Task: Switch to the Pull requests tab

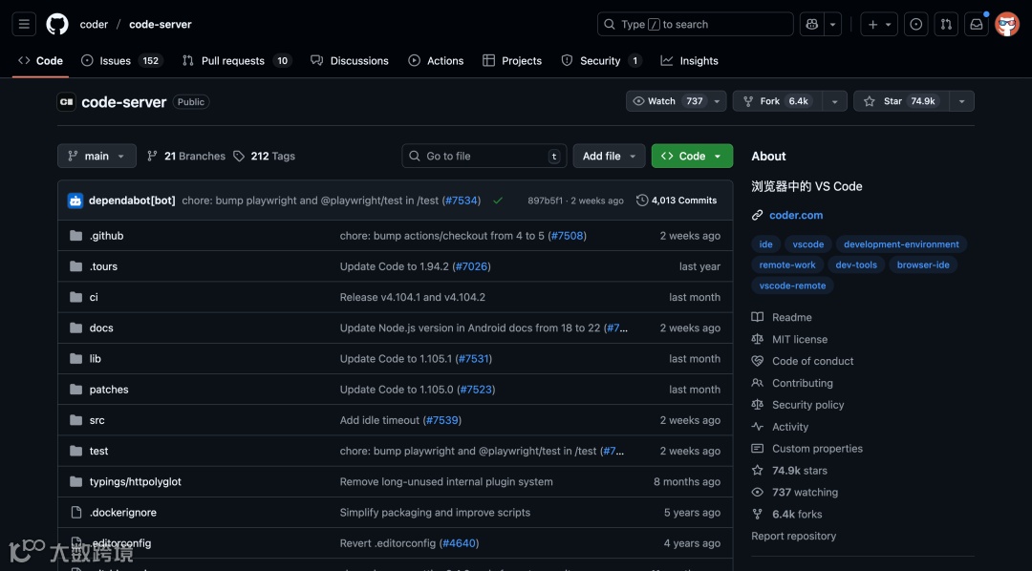Action: tap(237, 60)
